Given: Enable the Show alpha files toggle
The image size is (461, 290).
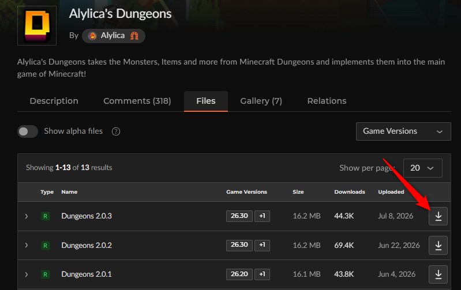Looking at the screenshot, I should click(28, 131).
